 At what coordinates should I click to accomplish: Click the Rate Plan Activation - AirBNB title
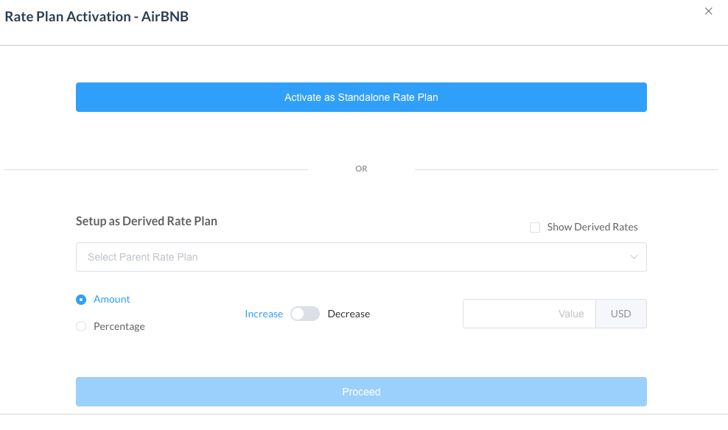[97, 16]
